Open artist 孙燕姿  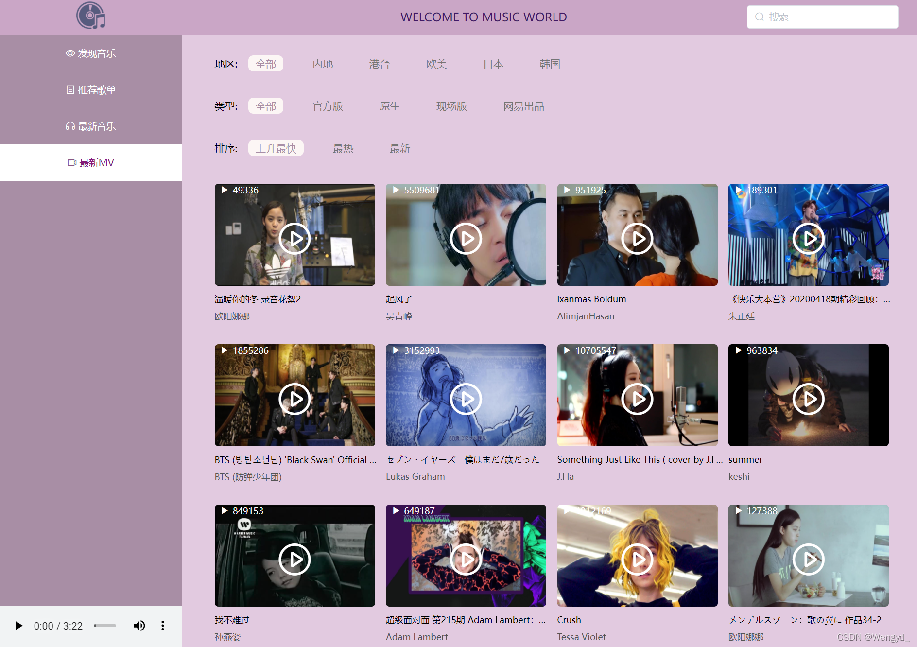click(228, 637)
